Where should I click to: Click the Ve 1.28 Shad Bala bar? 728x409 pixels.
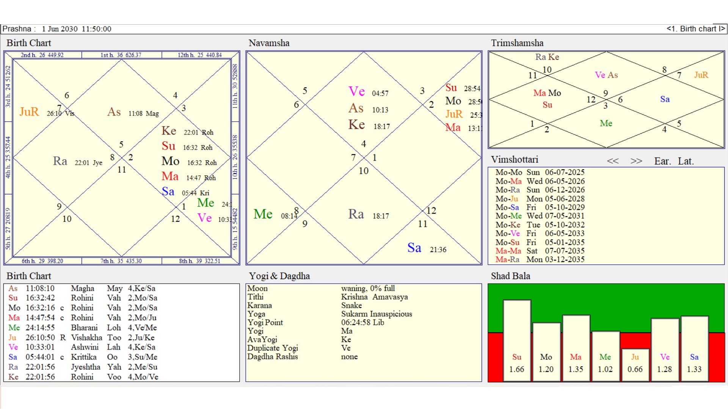tap(664, 350)
